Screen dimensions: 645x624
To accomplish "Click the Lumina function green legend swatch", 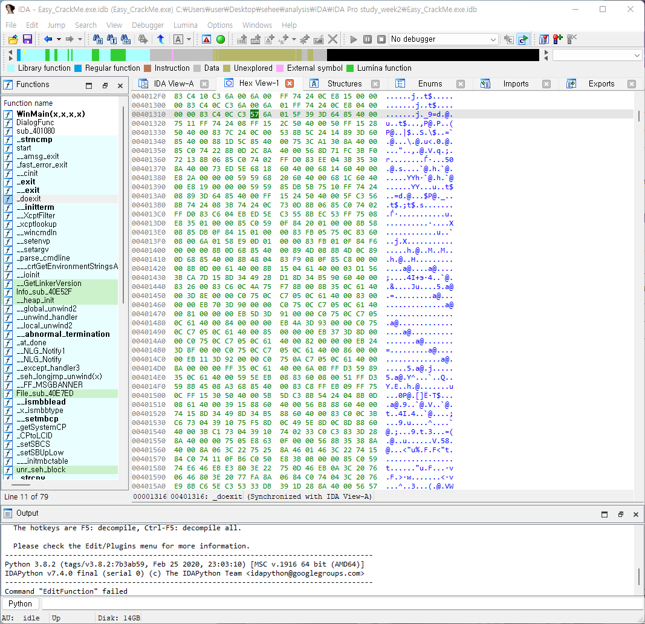I will 350,68.
